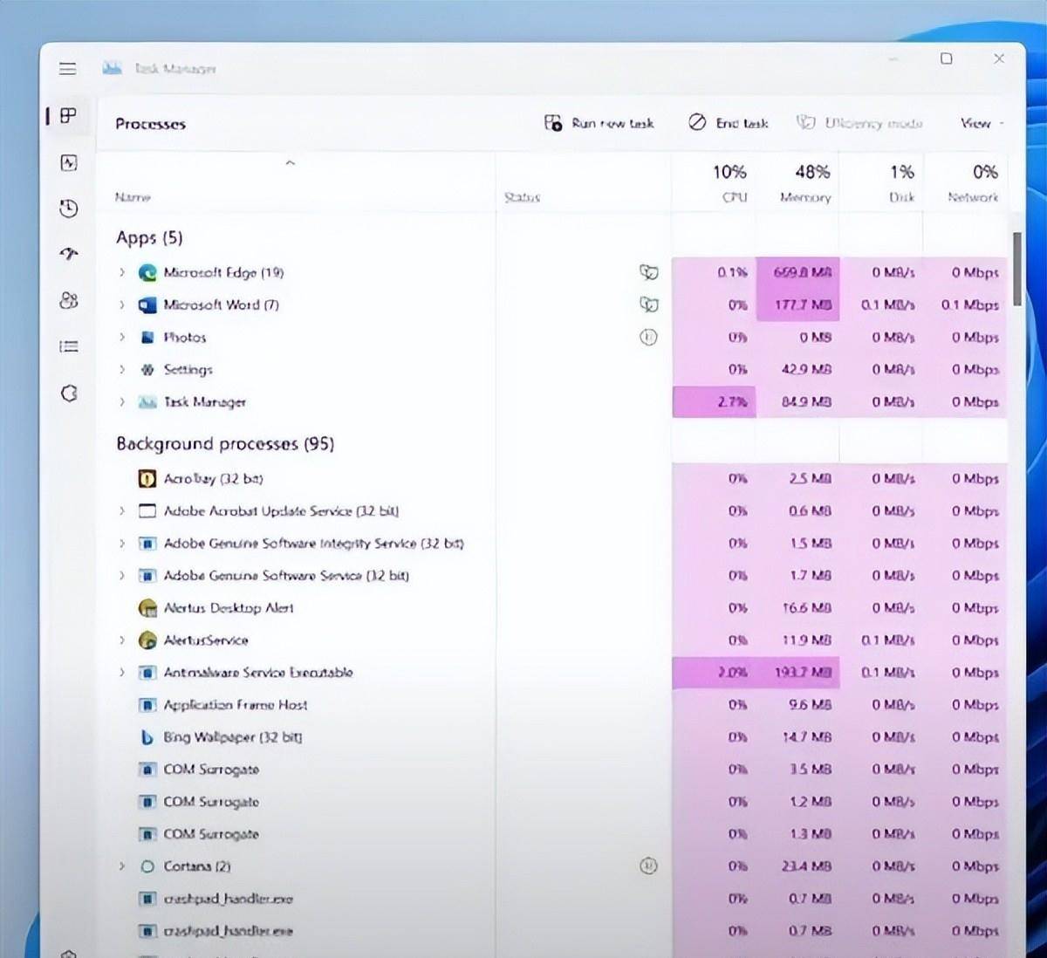Click the Microsoft Word app icon
The width and height of the screenshot is (1047, 958).
[x=147, y=305]
